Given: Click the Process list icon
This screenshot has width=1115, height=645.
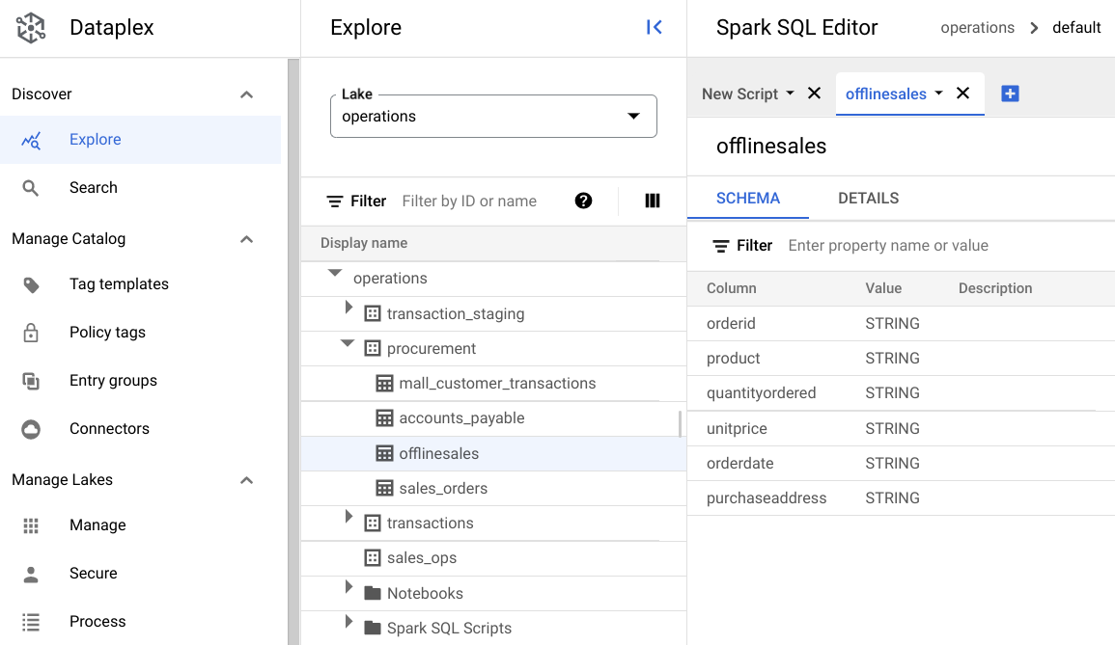Looking at the screenshot, I should [31, 622].
